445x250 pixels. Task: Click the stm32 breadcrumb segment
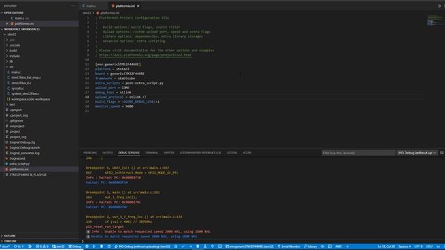[87, 13]
